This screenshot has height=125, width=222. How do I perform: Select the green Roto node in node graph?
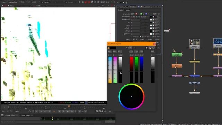click(177, 55)
